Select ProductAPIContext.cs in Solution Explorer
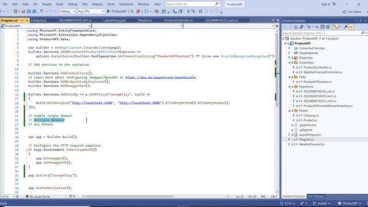The image size is (368, 207). tap(317, 82)
